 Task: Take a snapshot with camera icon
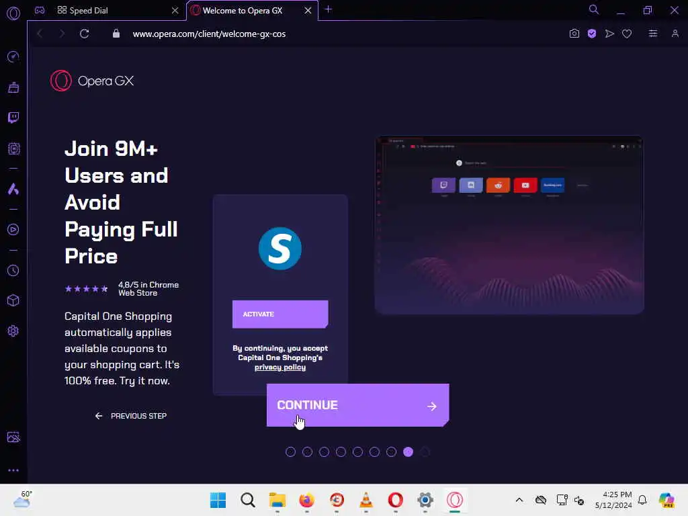coord(574,34)
